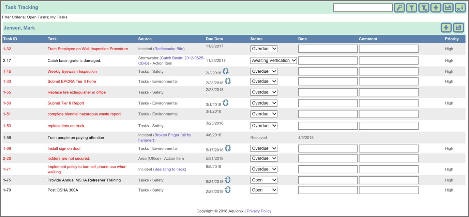Click recurrence icon for Install sign on door
Viewport: 469px width, 217px height.
(x=228, y=148)
